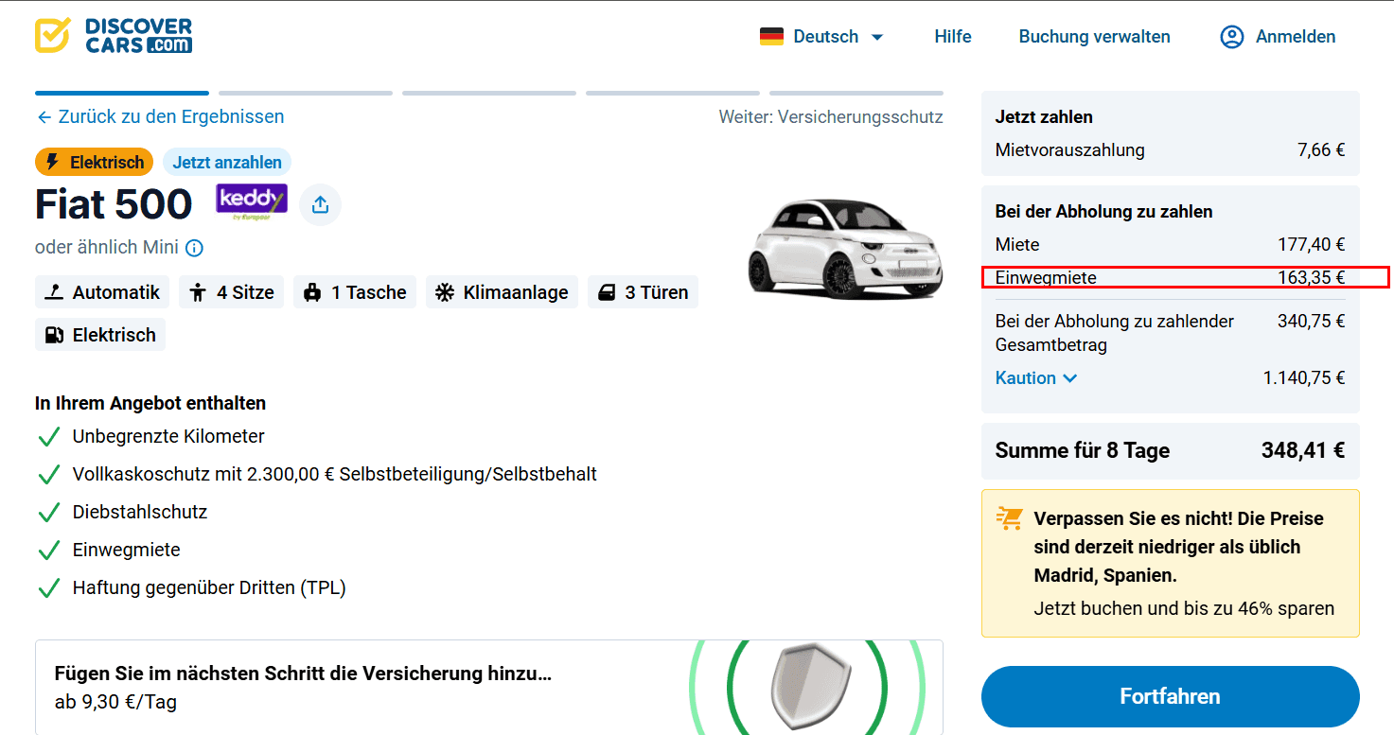Click the last progress step bar

coord(856,93)
